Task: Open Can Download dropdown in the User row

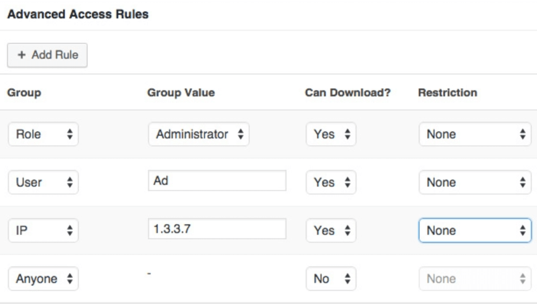Action: click(x=331, y=182)
